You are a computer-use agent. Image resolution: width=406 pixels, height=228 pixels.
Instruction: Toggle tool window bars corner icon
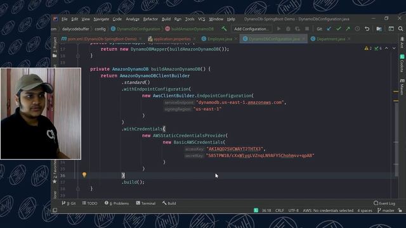55,210
